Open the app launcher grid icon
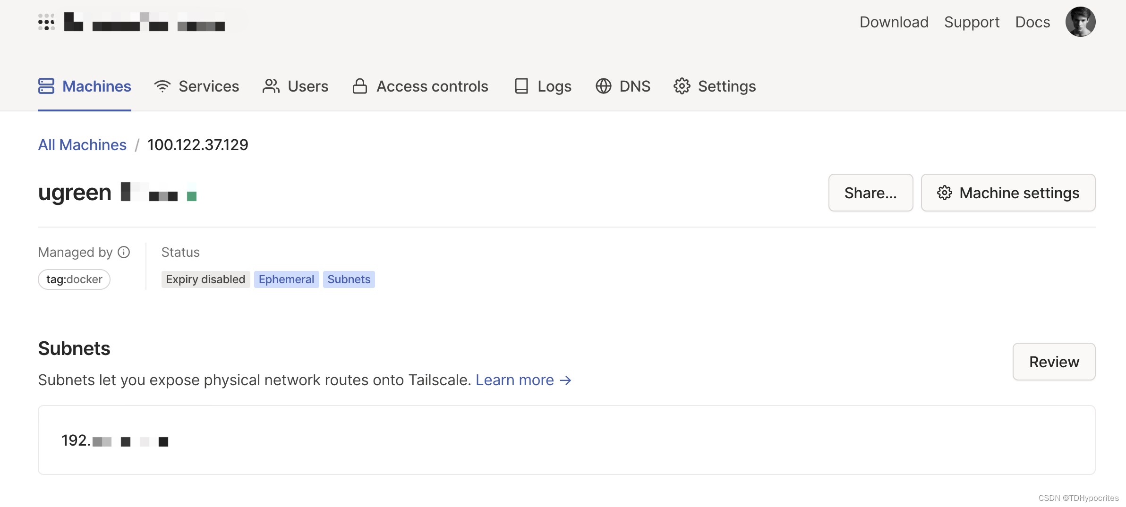This screenshot has width=1126, height=507. pyautogui.click(x=46, y=22)
